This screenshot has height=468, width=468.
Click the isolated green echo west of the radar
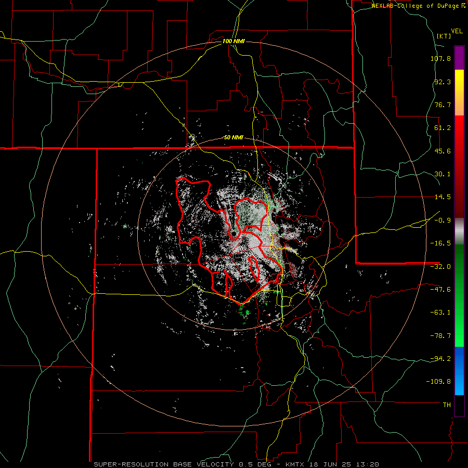coord(124,227)
